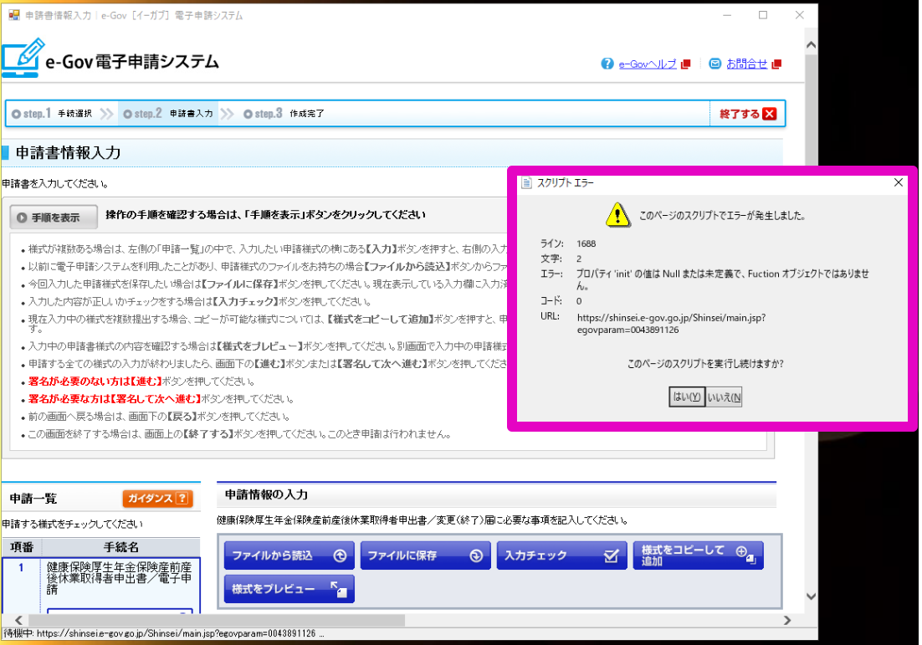
Task: Click the 申請書を入力してください。 text
Action: [x=55, y=184]
